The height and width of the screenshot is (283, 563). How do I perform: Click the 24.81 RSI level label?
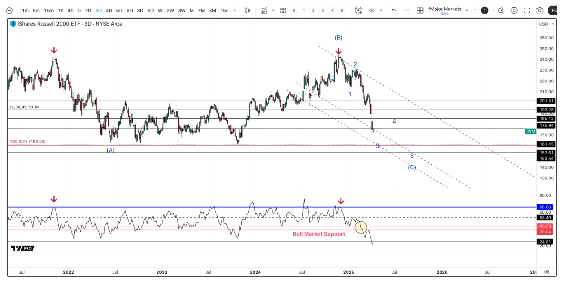tap(545, 242)
